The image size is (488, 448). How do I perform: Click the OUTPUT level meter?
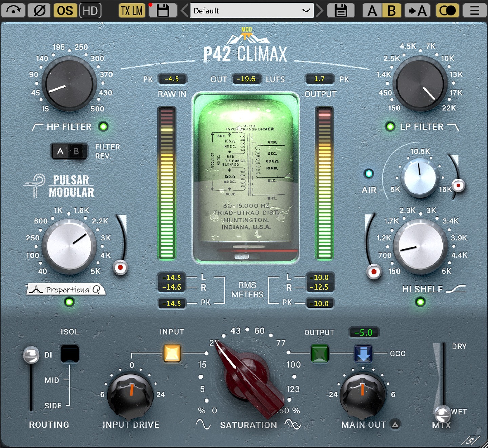click(x=325, y=183)
